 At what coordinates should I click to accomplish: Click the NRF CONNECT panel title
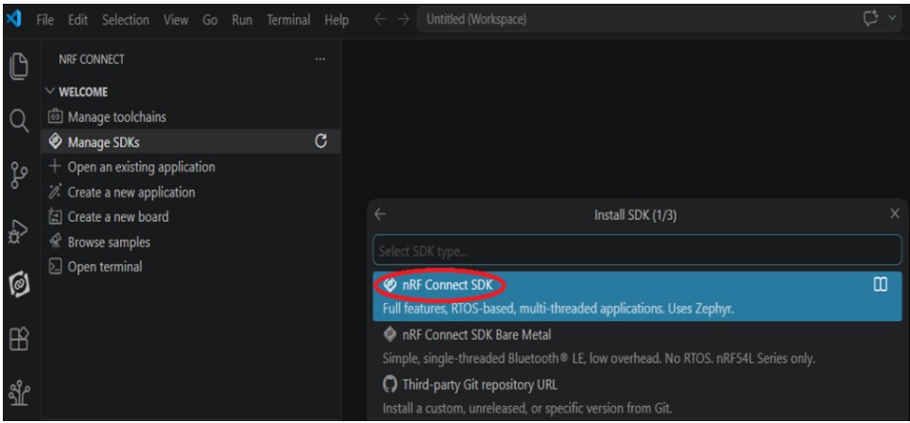click(x=92, y=59)
